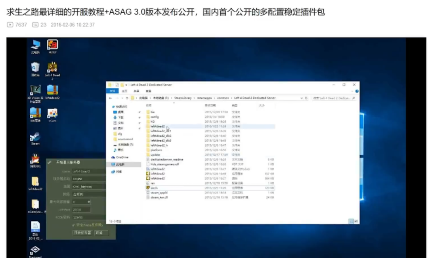This screenshot has width=428, height=258.
Task: Select the oCam folder icon on the desktop
Action: tap(35, 206)
